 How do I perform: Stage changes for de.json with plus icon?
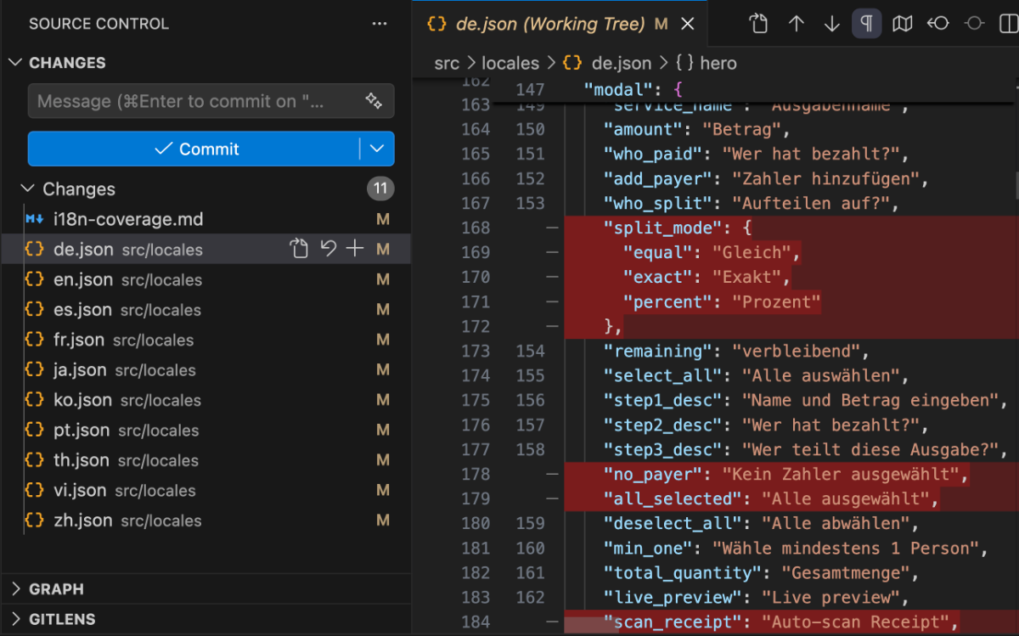point(355,249)
